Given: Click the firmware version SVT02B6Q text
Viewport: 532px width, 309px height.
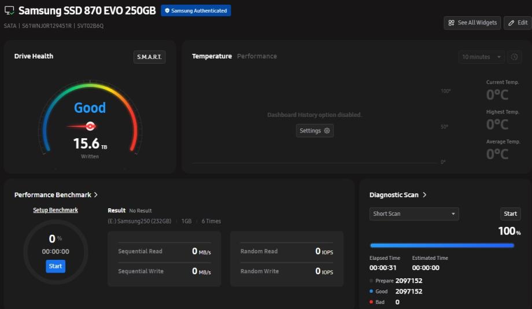Looking at the screenshot, I should (x=90, y=26).
